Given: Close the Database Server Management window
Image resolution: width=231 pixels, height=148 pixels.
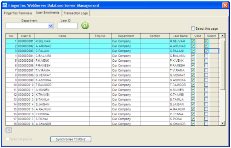Looking at the screenshot, I should [x=225, y=5].
